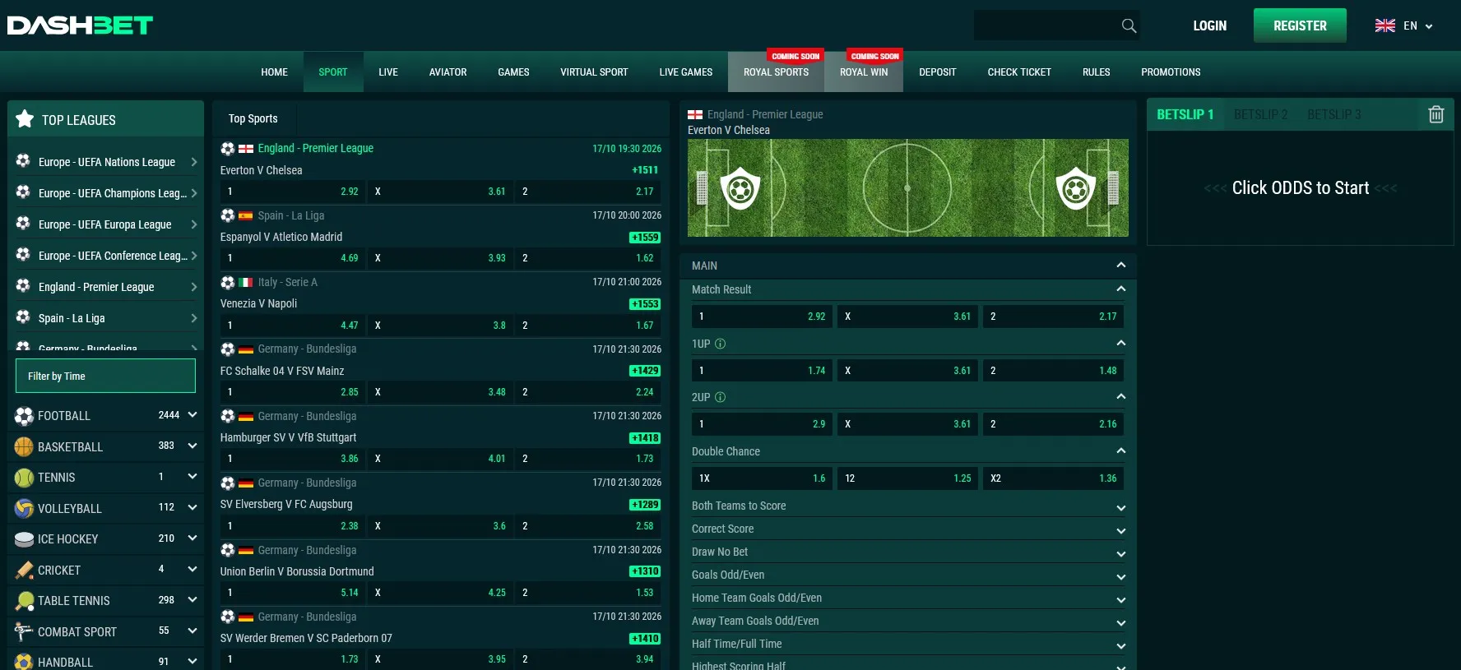
Task: Expand the Half Time/Full Time market
Action: tap(1120, 645)
